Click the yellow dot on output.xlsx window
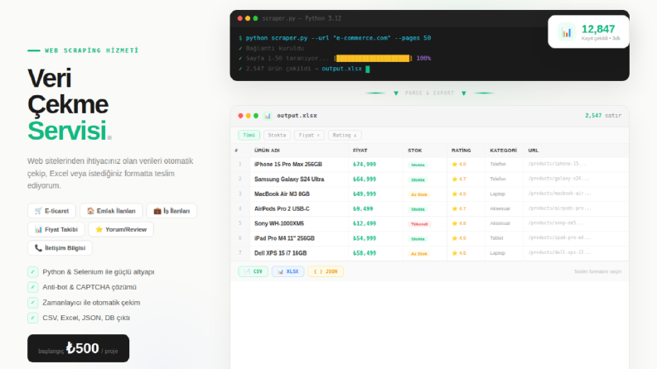The width and height of the screenshot is (657, 369). coord(248,116)
